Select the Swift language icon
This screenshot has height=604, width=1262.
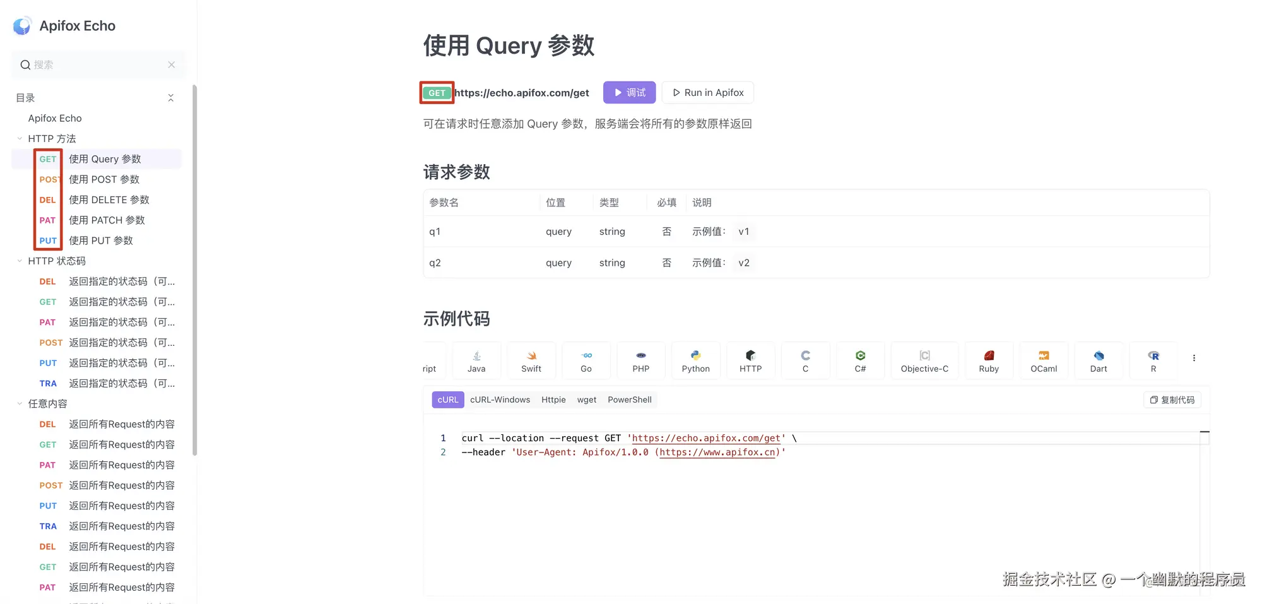[x=531, y=360]
